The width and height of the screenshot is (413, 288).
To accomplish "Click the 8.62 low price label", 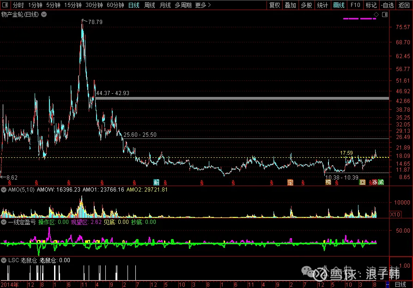I will (12, 178).
